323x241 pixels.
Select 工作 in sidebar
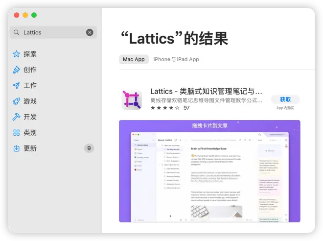pyautogui.click(x=30, y=85)
